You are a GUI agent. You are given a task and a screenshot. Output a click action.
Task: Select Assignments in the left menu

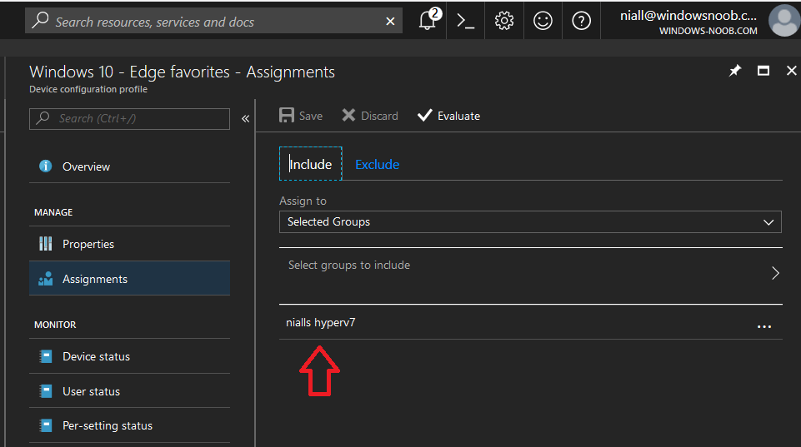(x=129, y=279)
